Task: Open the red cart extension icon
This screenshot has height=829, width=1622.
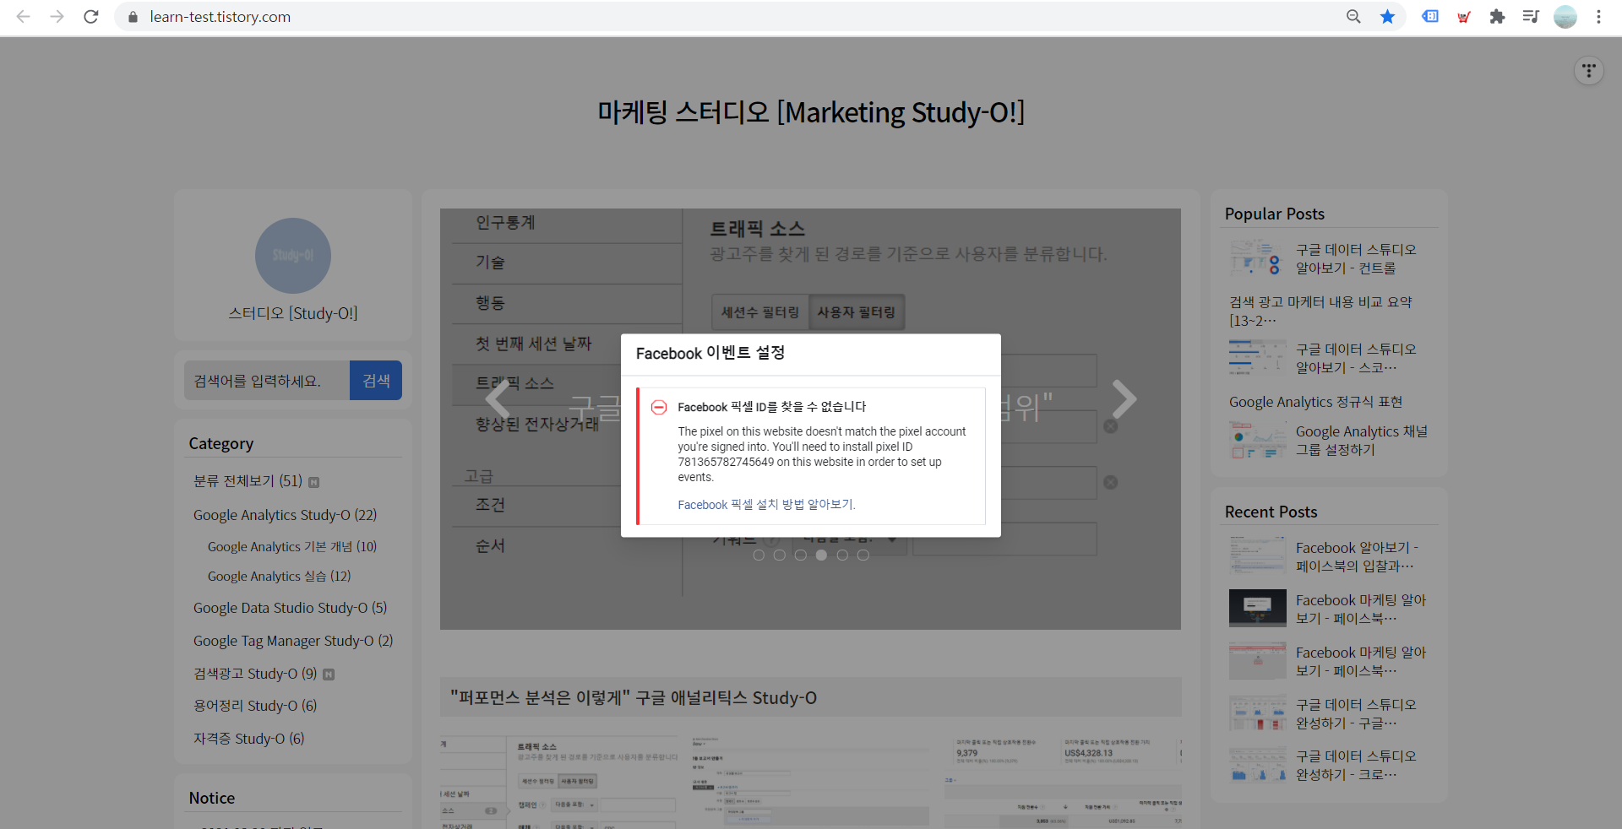Action: point(1464,17)
